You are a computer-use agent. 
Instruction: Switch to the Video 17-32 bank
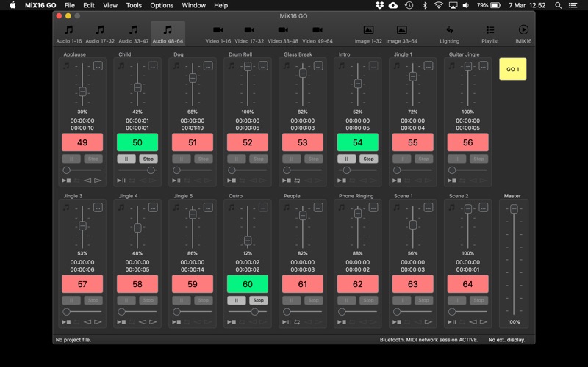[x=249, y=34]
